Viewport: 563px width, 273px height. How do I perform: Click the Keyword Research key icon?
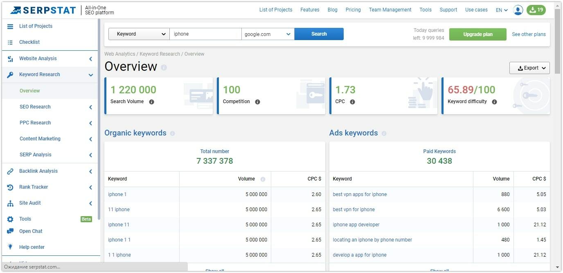10,74
